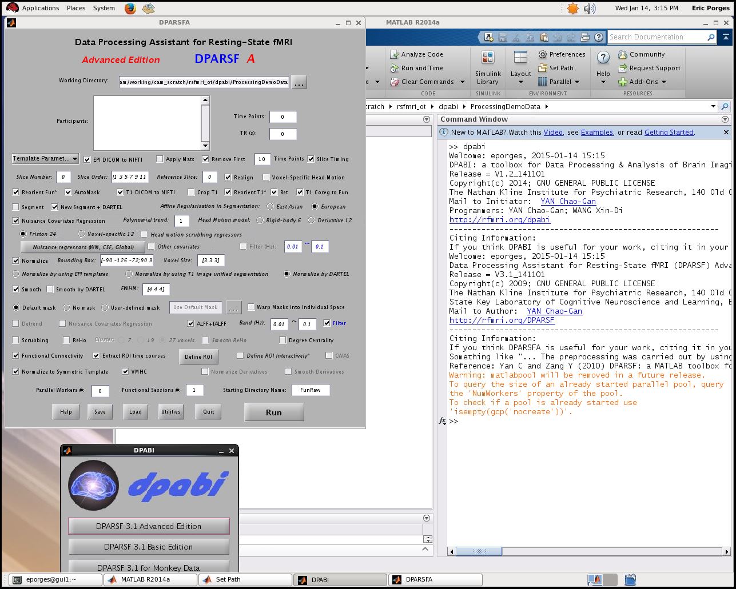Open Command Window actions menu arrow
The width and height of the screenshot is (736, 589).
point(725,119)
